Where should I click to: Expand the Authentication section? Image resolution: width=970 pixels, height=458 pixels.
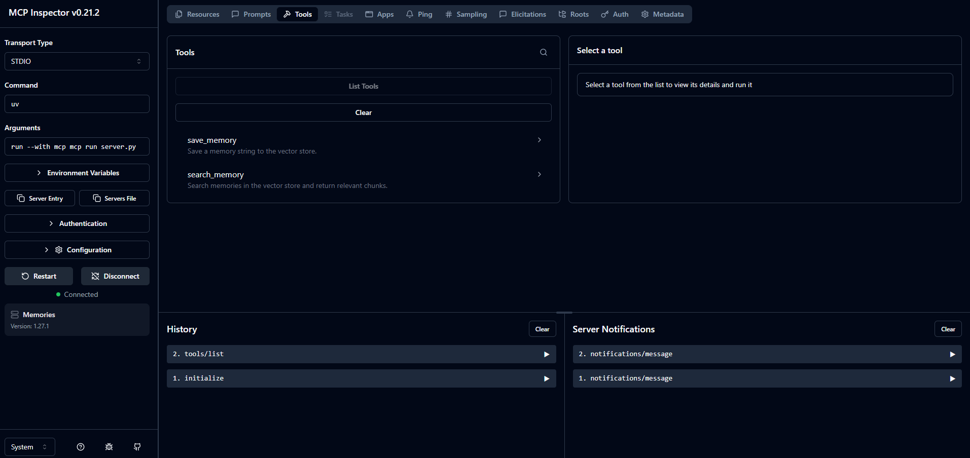click(x=77, y=223)
